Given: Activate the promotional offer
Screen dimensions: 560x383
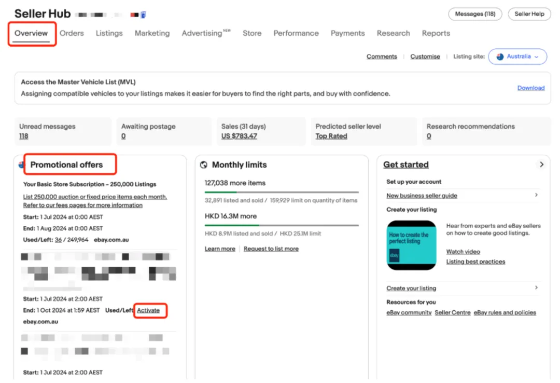Looking at the screenshot, I should pyautogui.click(x=148, y=310).
